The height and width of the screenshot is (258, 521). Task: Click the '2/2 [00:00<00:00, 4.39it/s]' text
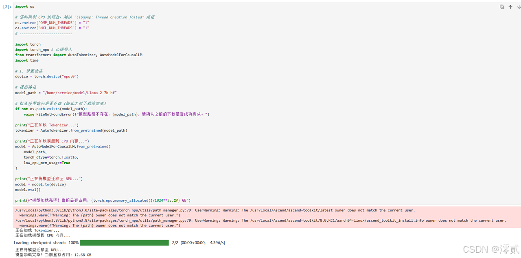[198, 243]
